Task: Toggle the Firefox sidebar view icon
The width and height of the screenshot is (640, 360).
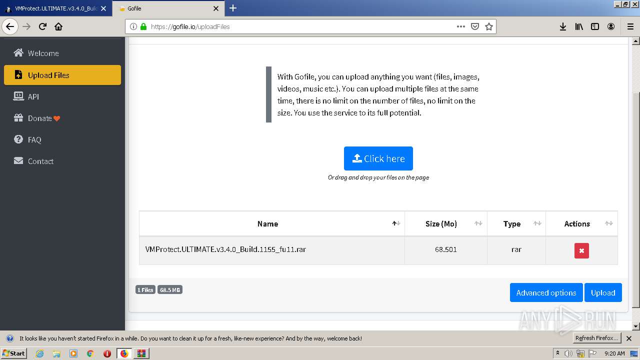Action: point(595,26)
